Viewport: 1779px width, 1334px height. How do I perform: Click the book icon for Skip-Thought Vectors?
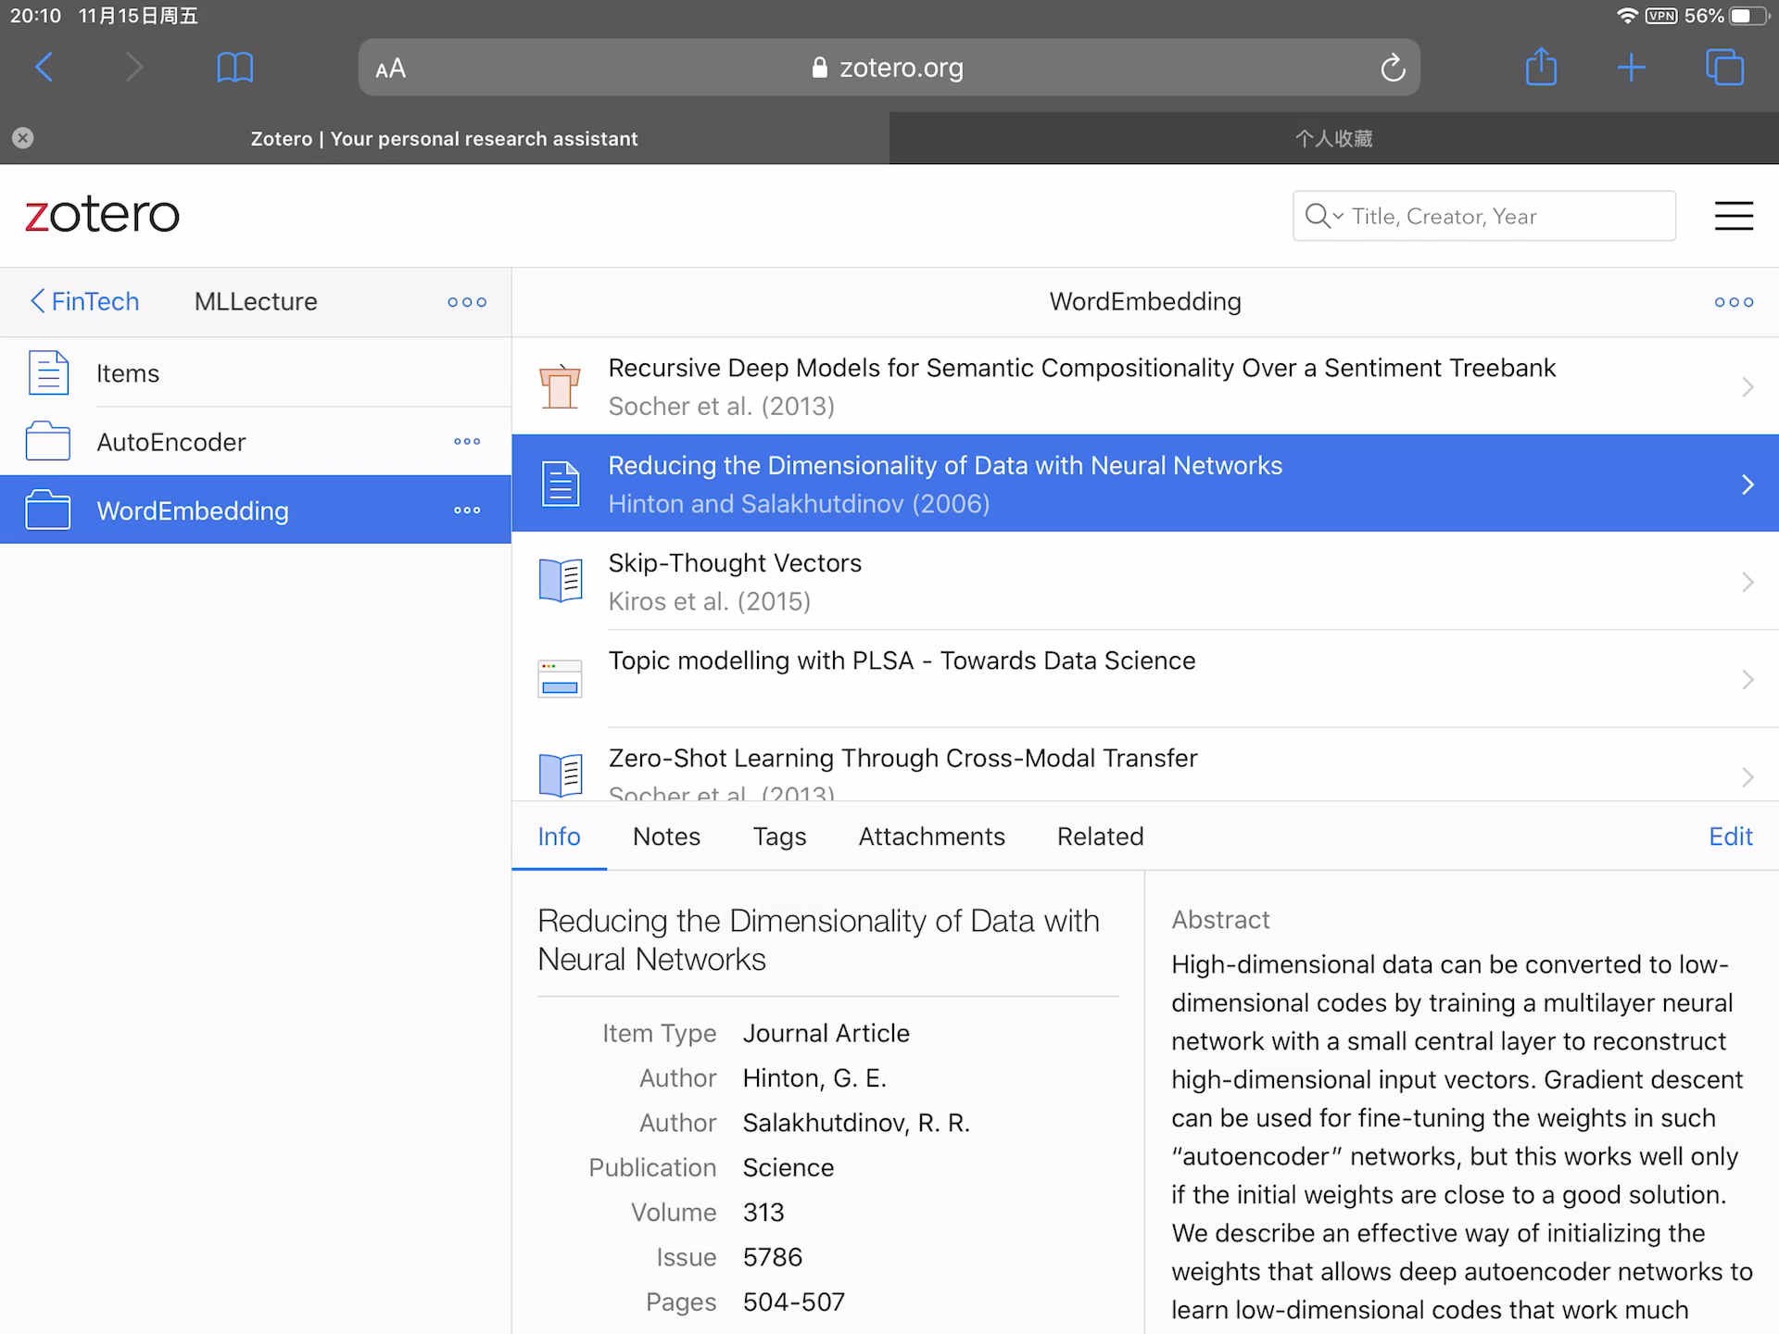561,579
